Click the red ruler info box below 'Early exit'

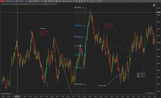[44, 33]
